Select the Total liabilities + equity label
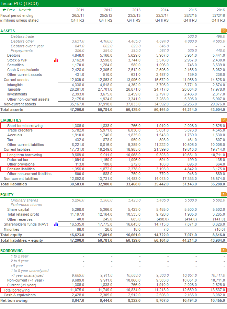The height and width of the screenshot is (309, 227). coord(22,241)
